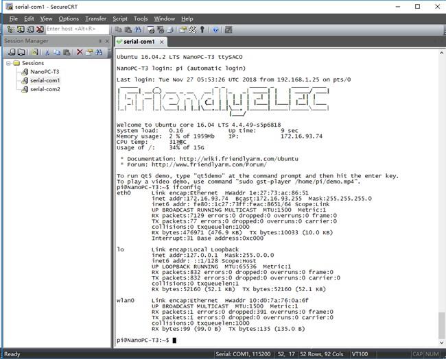Click Copy icon in Session Manager toolbar
Viewport: 446px width, 359px height.
[x=57, y=52]
